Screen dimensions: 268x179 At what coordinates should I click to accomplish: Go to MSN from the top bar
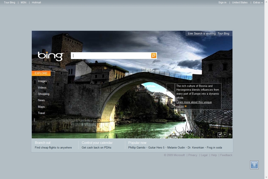[23, 3]
